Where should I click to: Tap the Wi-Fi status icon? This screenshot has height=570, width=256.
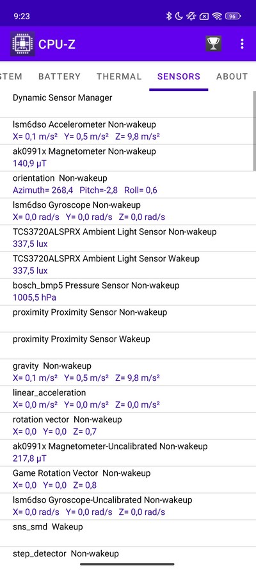tap(217, 16)
